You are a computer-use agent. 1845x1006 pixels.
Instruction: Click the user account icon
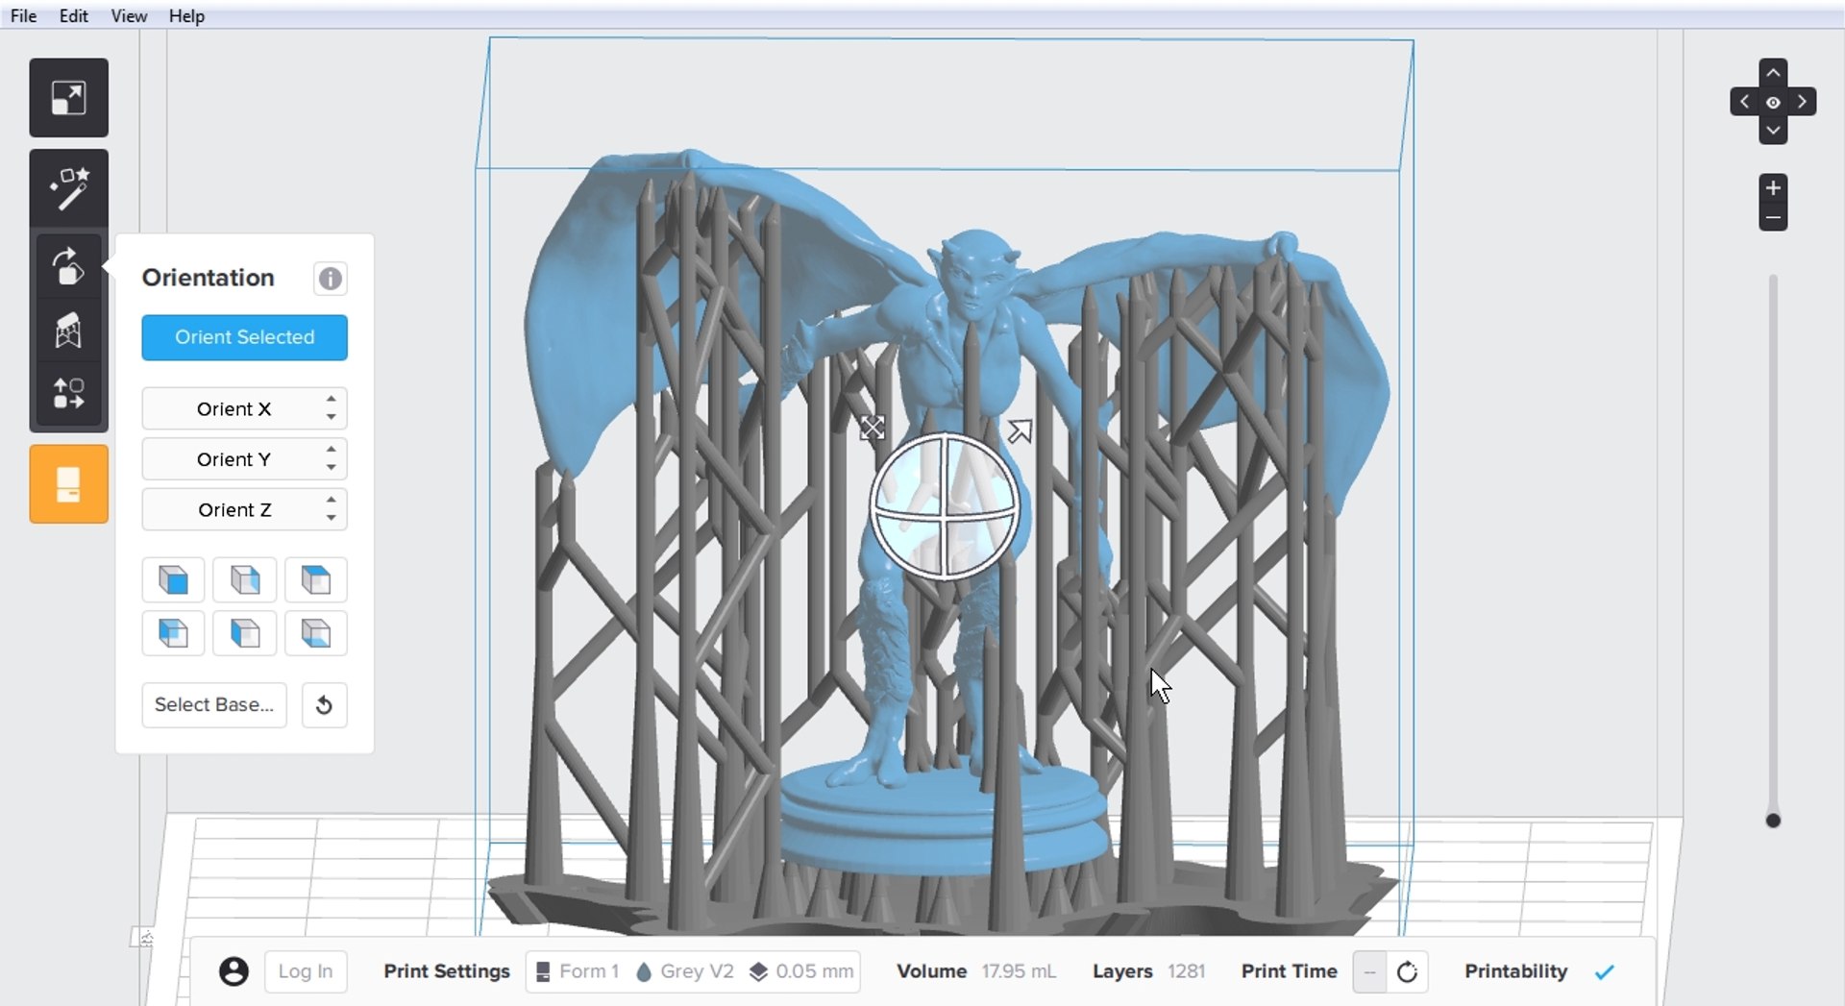234,971
